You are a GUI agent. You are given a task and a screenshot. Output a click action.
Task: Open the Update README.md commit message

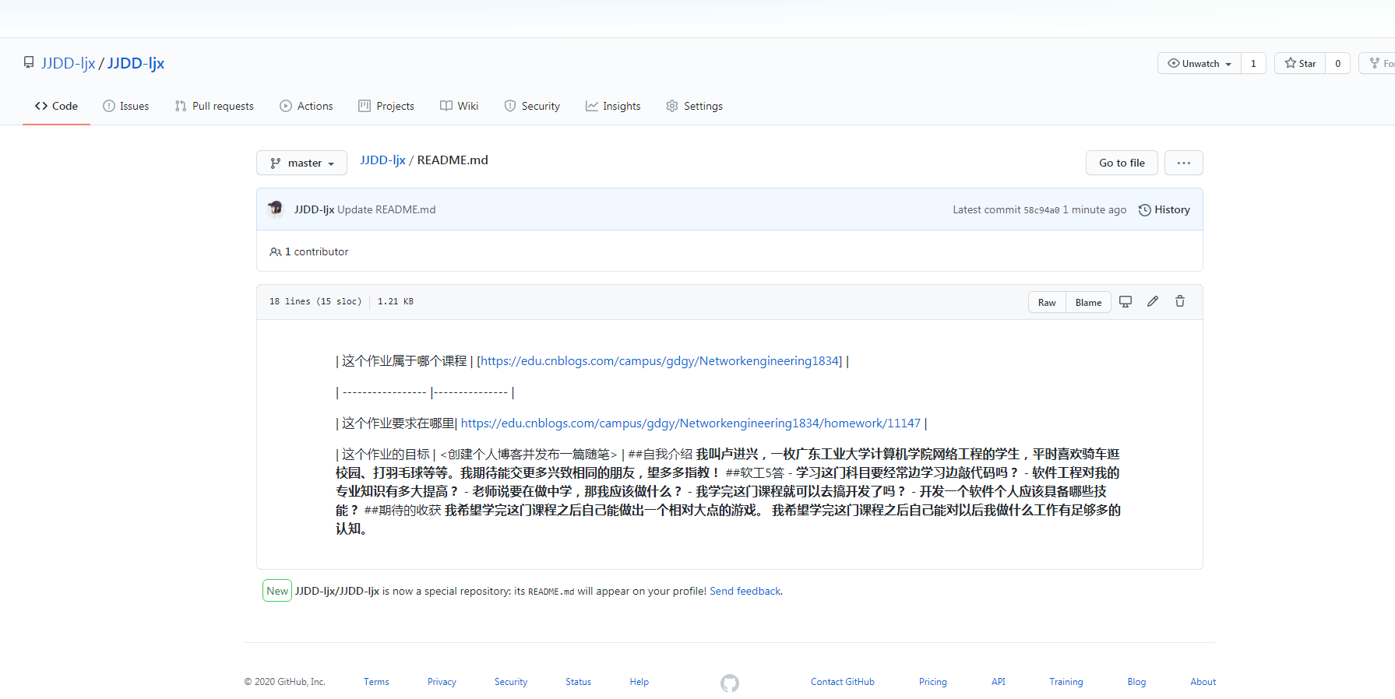coord(386,209)
